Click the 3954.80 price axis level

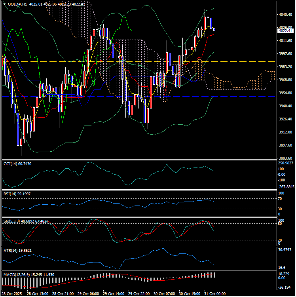point(285,93)
